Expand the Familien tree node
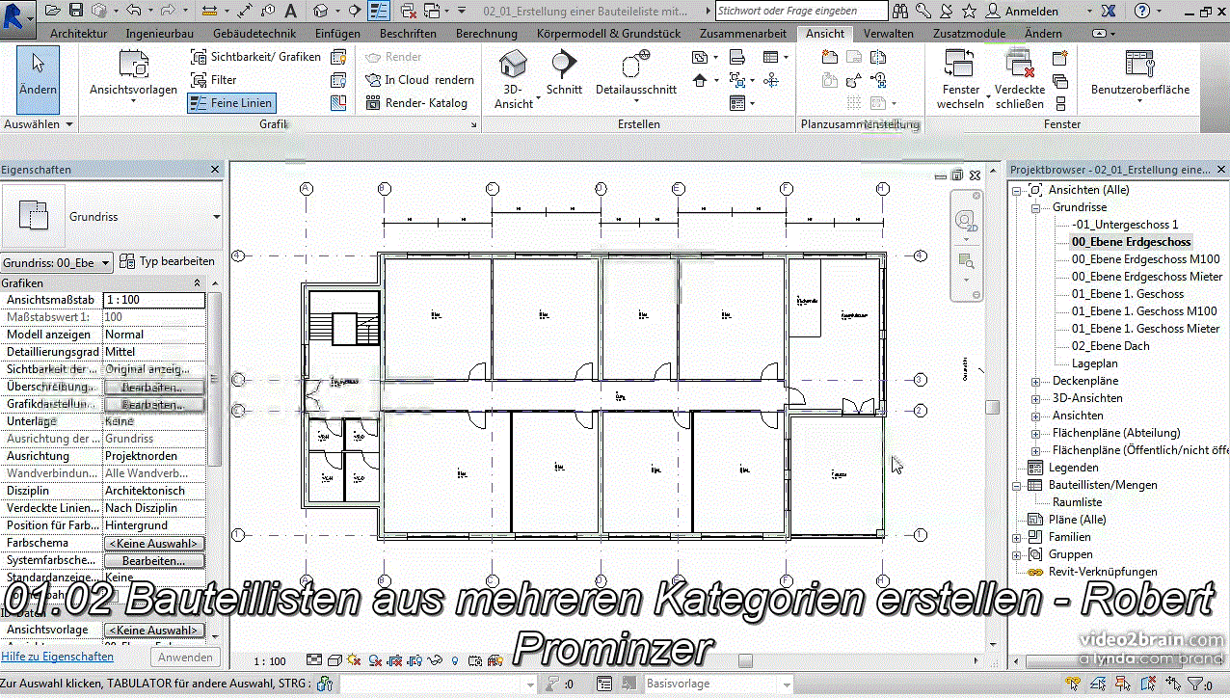 pos(1018,537)
